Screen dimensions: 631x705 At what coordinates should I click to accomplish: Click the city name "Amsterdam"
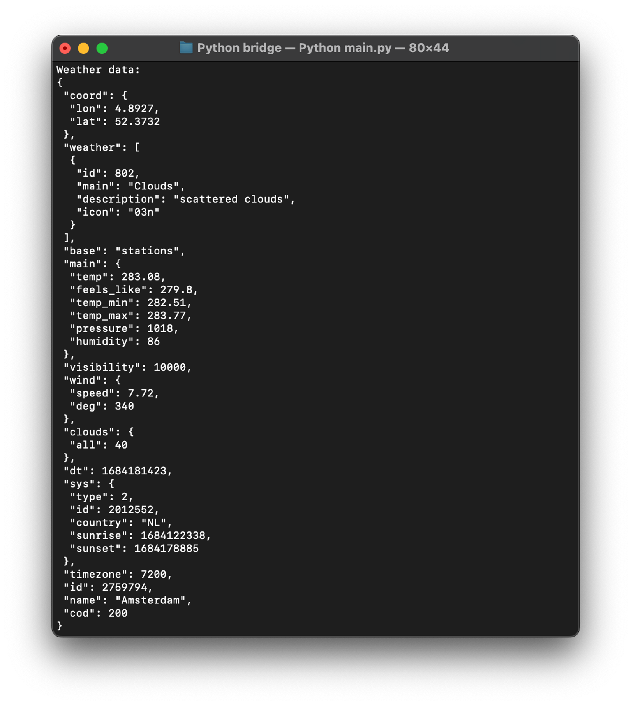click(x=150, y=600)
